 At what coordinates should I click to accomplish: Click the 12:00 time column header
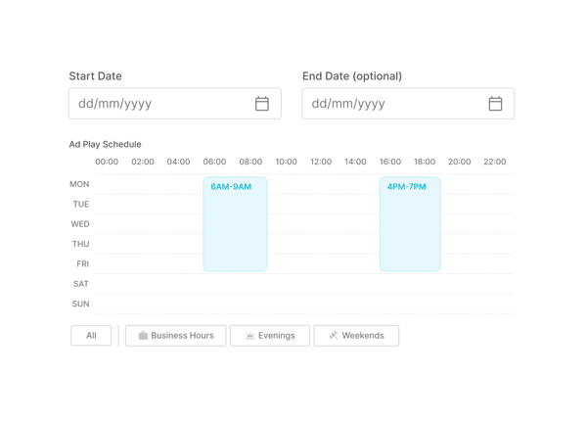click(322, 162)
